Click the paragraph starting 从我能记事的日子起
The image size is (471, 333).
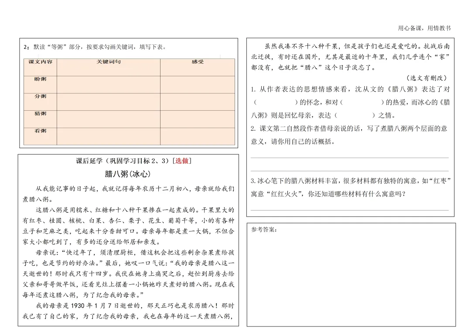pos(128,194)
